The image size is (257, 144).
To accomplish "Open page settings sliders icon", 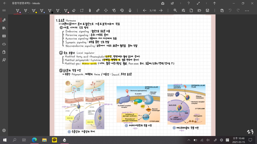I will tap(183, 11).
